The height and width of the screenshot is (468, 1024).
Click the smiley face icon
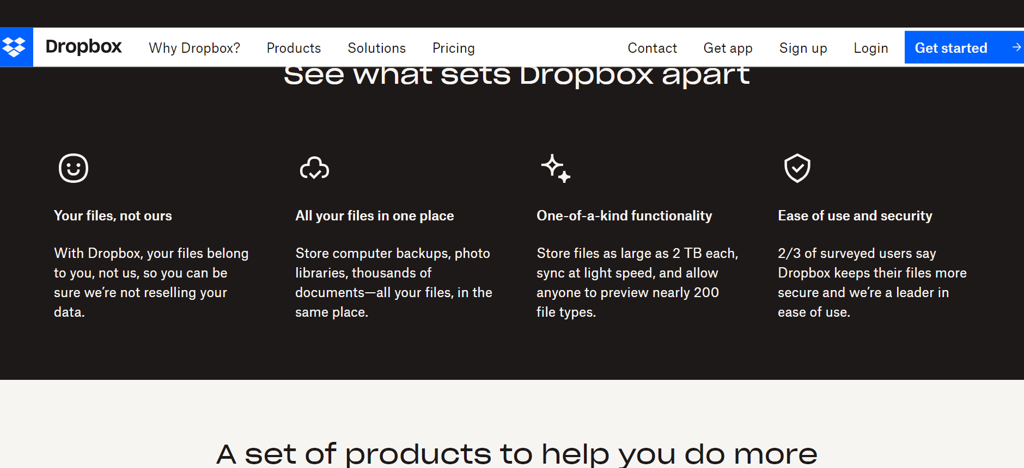coord(74,168)
